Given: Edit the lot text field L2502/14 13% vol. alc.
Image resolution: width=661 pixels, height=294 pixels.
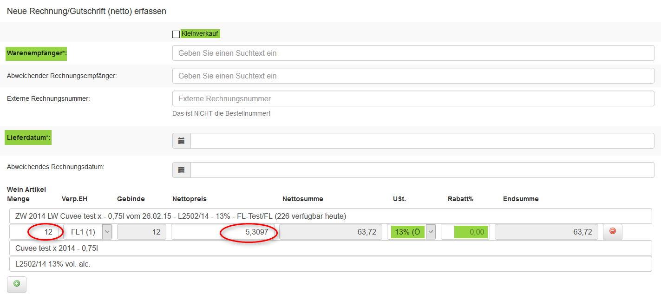Looking at the screenshot, I should [x=330, y=264].
